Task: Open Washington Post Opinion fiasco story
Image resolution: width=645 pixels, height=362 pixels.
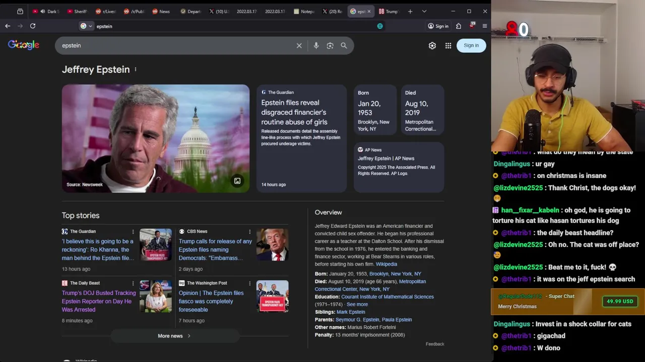Action: [x=211, y=301]
